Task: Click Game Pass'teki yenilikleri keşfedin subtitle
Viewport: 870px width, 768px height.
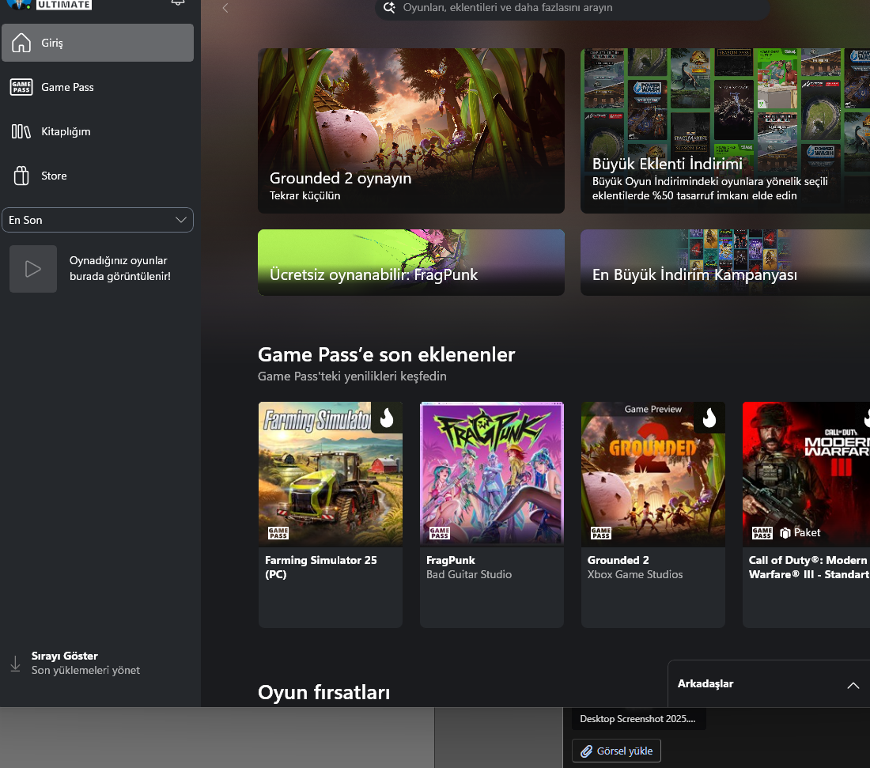Action: coord(352,376)
